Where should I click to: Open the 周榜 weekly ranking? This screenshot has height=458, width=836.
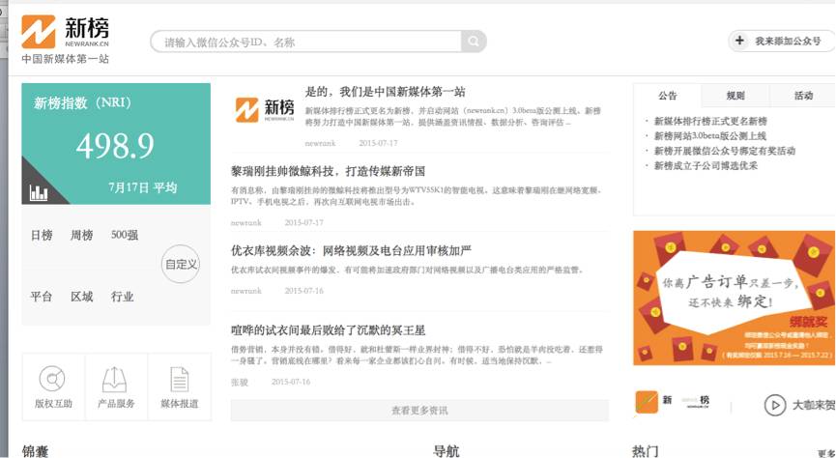(x=81, y=235)
